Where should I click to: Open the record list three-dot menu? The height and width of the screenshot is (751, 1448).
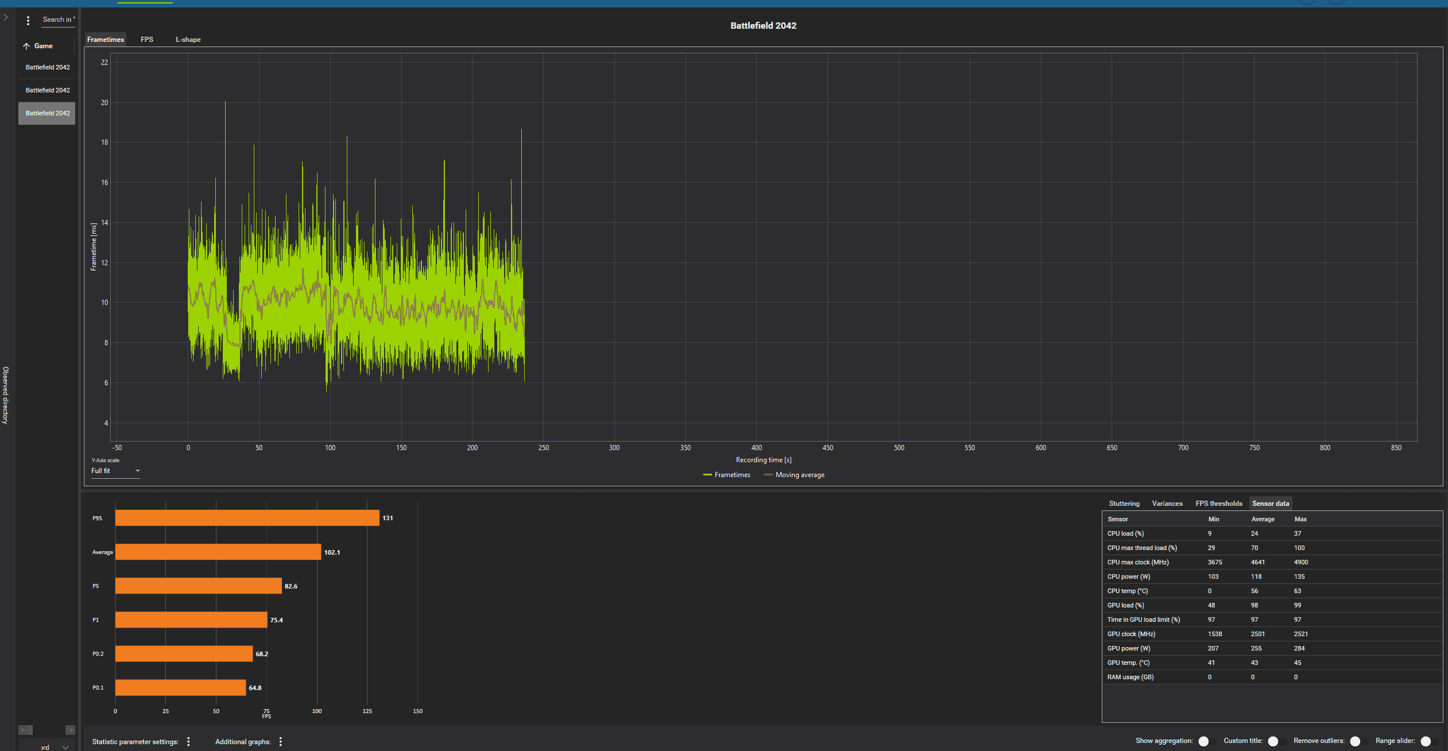(28, 21)
